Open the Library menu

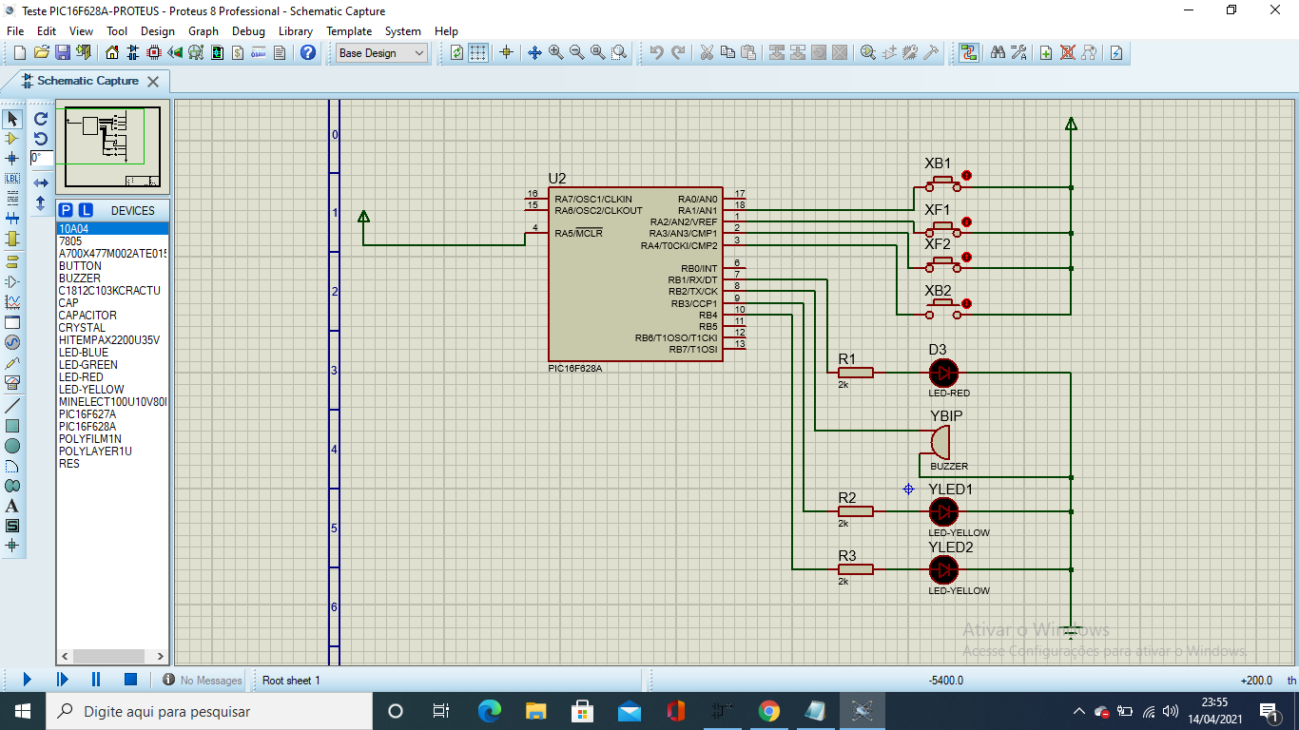click(x=296, y=31)
